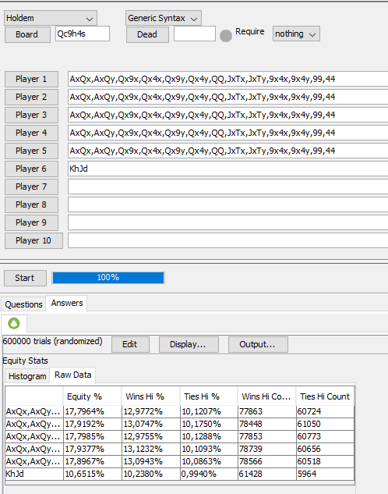Click the 100% progress bar
Image resolution: width=388 pixels, height=494 pixels.
click(x=108, y=278)
